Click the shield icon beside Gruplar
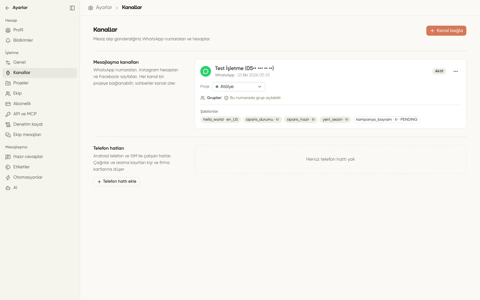 pos(226,98)
